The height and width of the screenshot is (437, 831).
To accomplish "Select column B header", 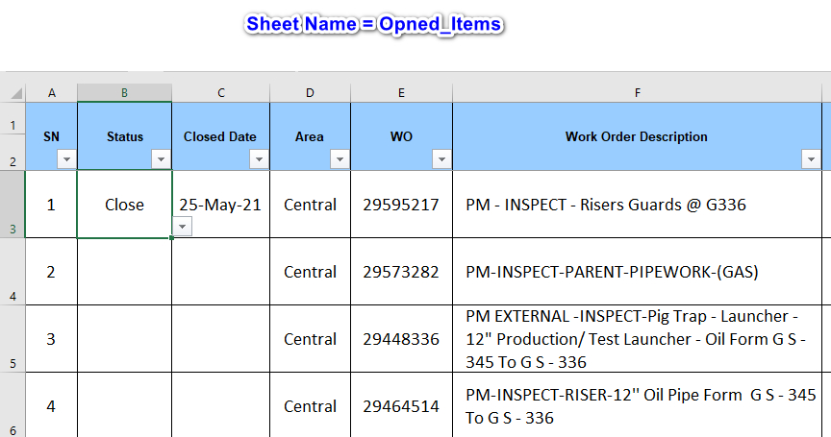I will (x=125, y=92).
